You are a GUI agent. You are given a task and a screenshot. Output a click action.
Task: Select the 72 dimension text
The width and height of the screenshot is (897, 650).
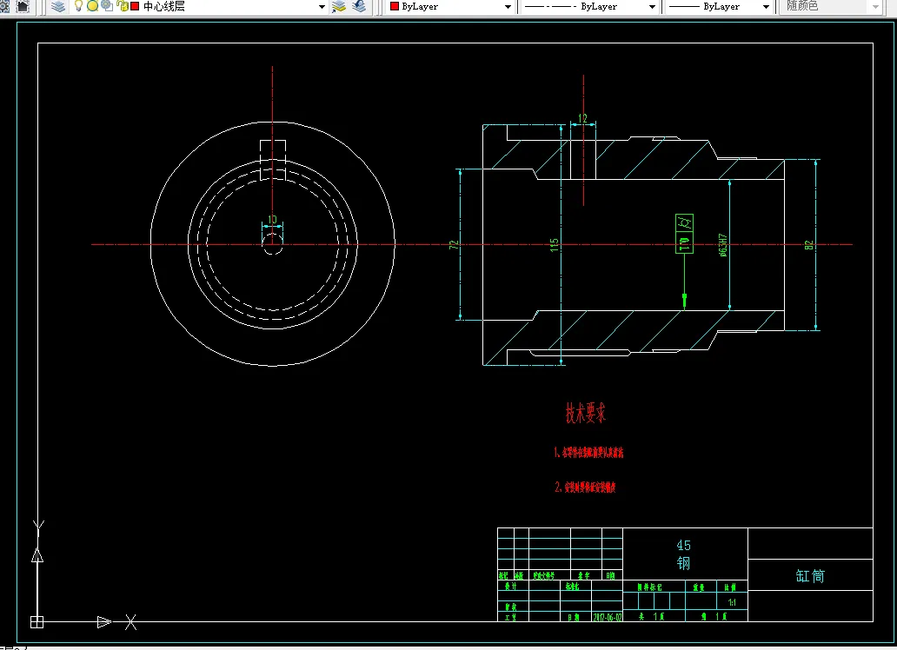(453, 245)
